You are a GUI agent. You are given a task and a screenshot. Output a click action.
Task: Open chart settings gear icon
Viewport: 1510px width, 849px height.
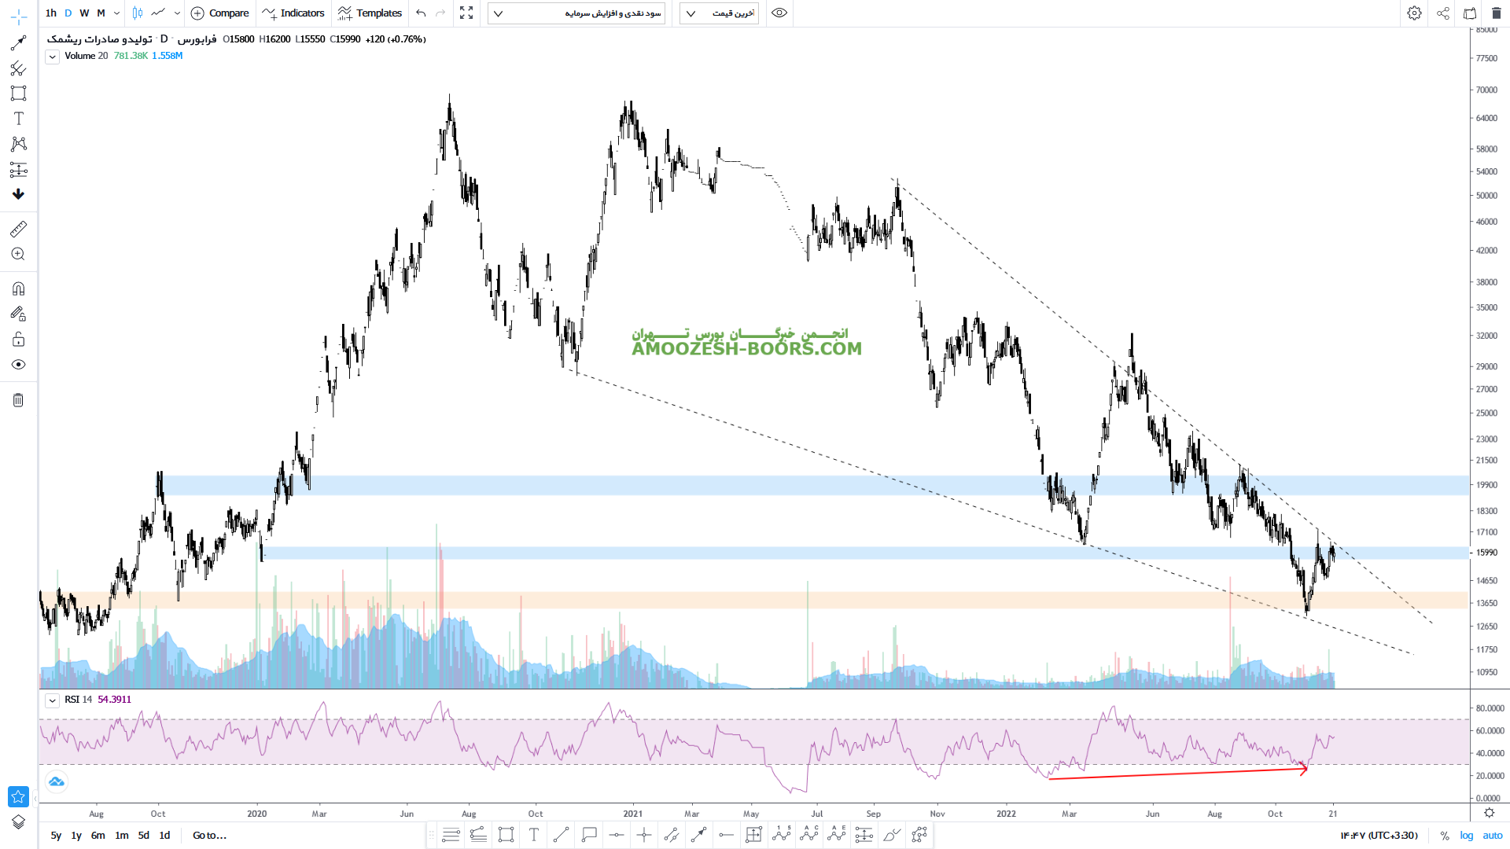[1414, 13]
